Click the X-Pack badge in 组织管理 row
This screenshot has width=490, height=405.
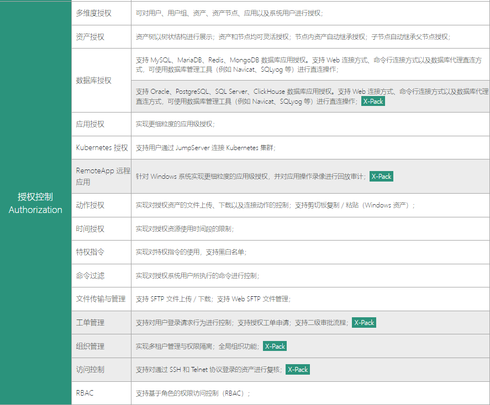(x=275, y=346)
